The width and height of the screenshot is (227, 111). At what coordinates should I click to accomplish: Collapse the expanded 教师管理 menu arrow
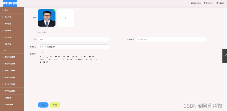[x=21, y=44]
